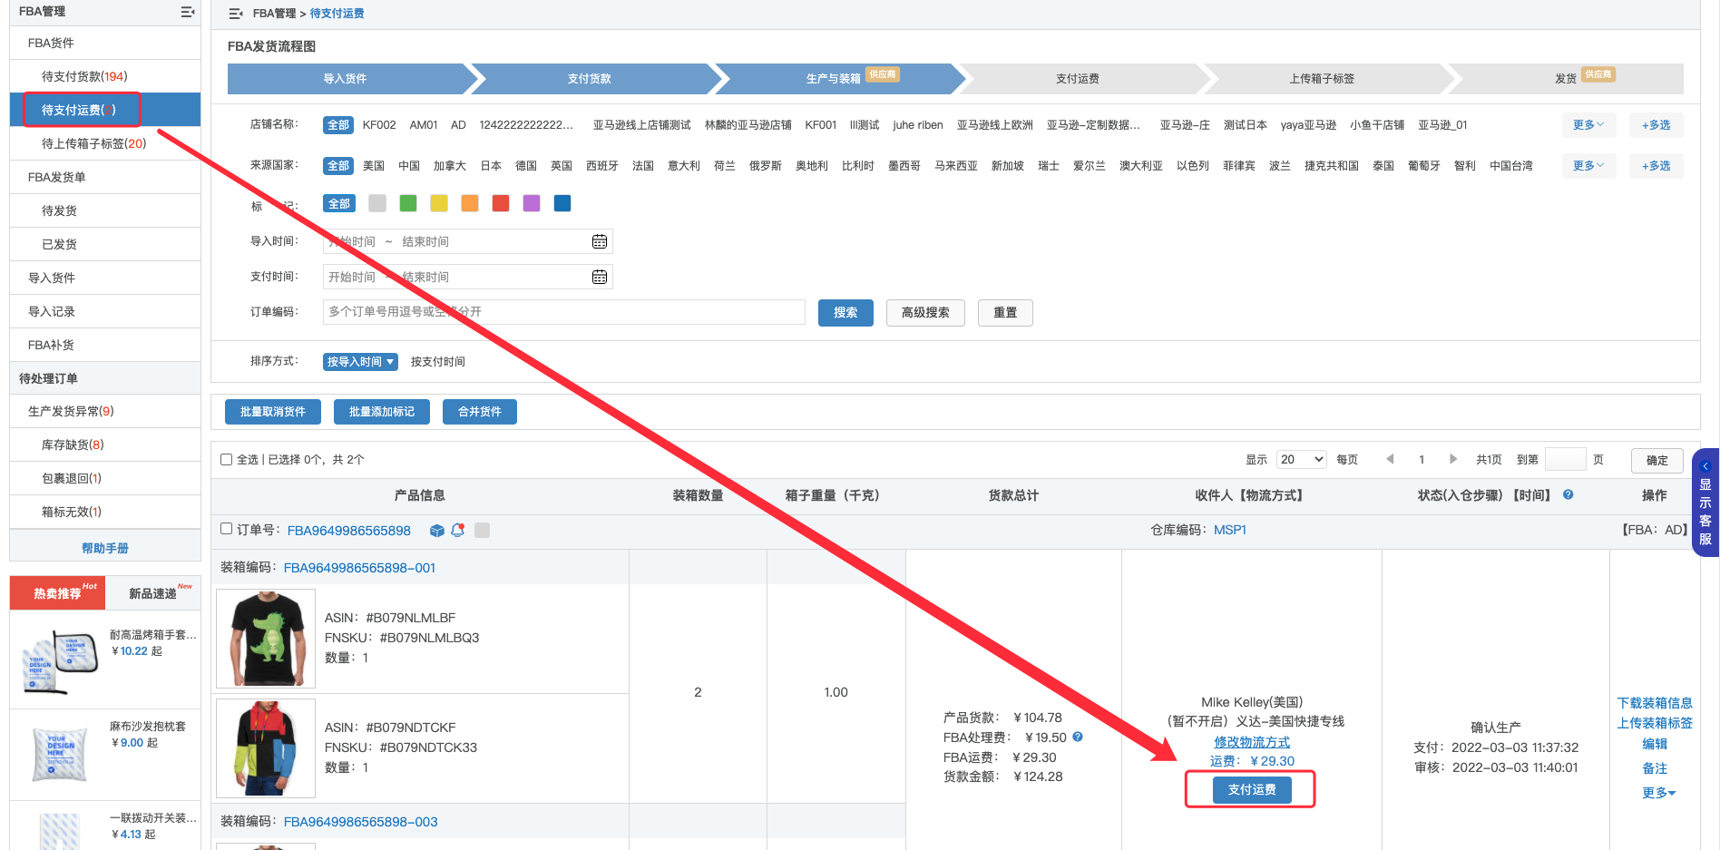The height and width of the screenshot is (850, 1720).
Task: Select the green mark color swatch
Action: pos(408,204)
